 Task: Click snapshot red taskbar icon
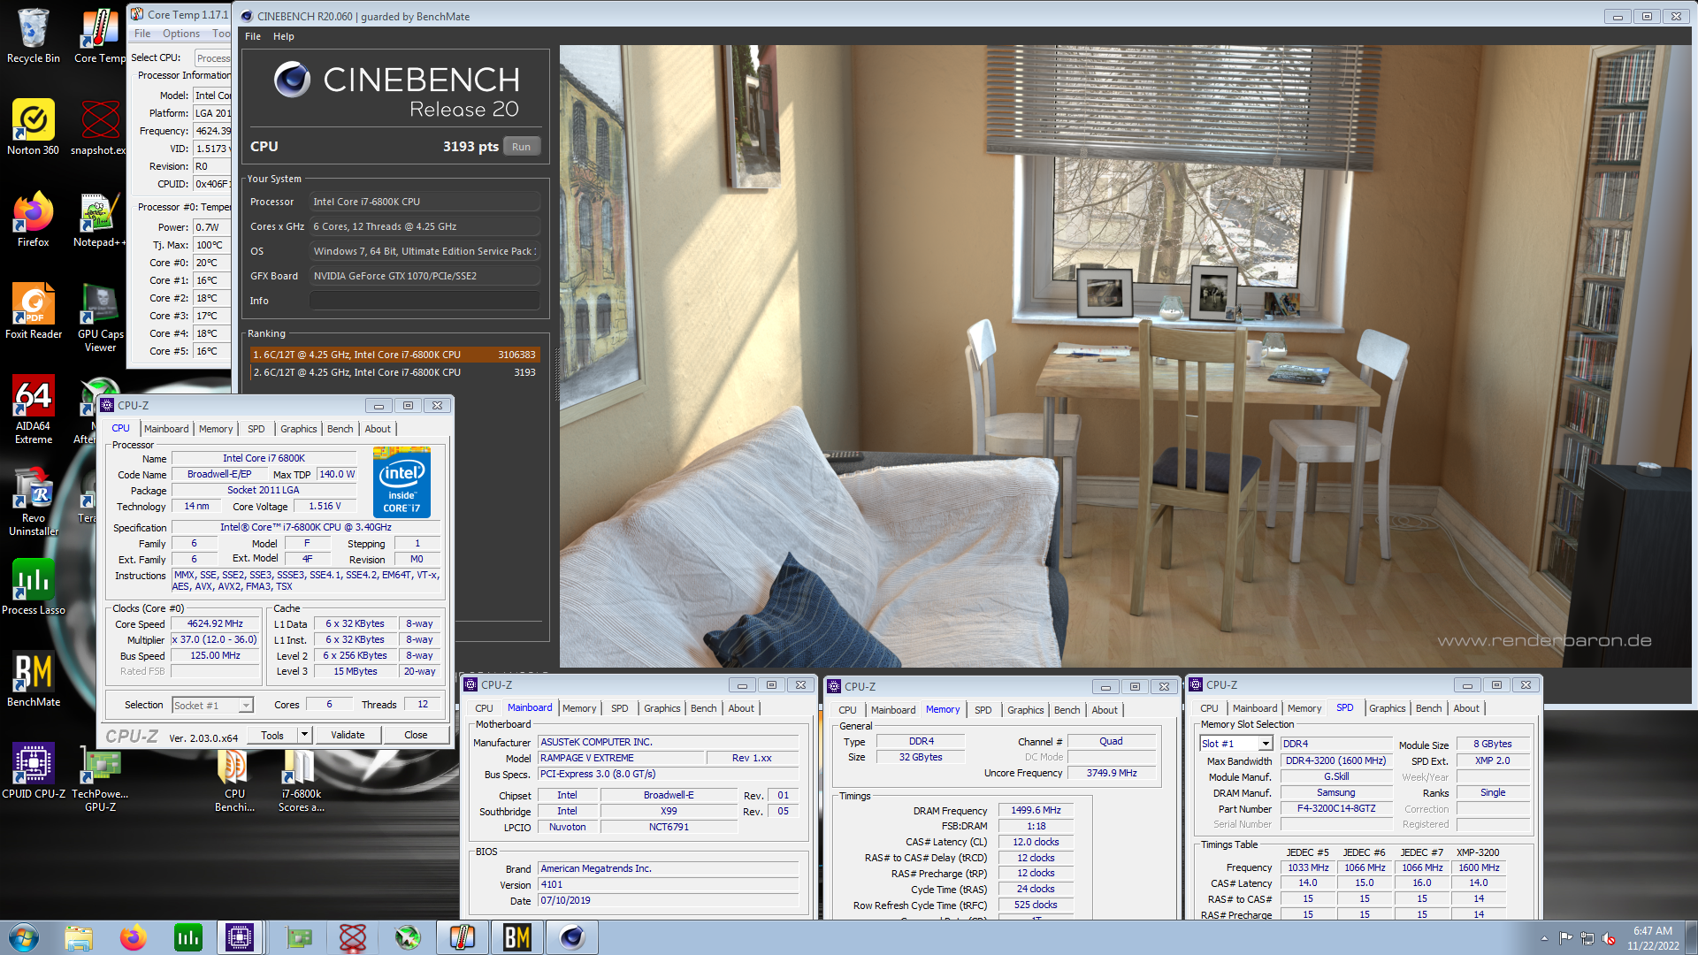(353, 937)
